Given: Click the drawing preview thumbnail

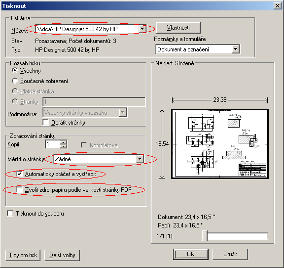Looking at the screenshot, I should click(220, 144).
